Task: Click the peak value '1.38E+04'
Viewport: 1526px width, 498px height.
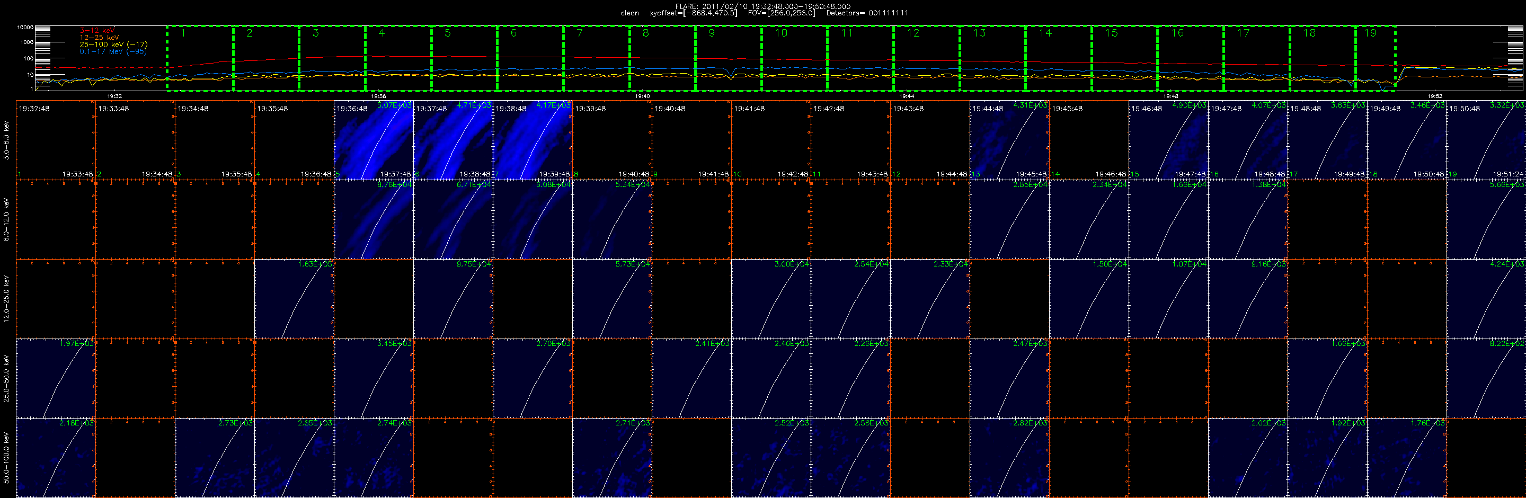Action: click(x=1268, y=184)
